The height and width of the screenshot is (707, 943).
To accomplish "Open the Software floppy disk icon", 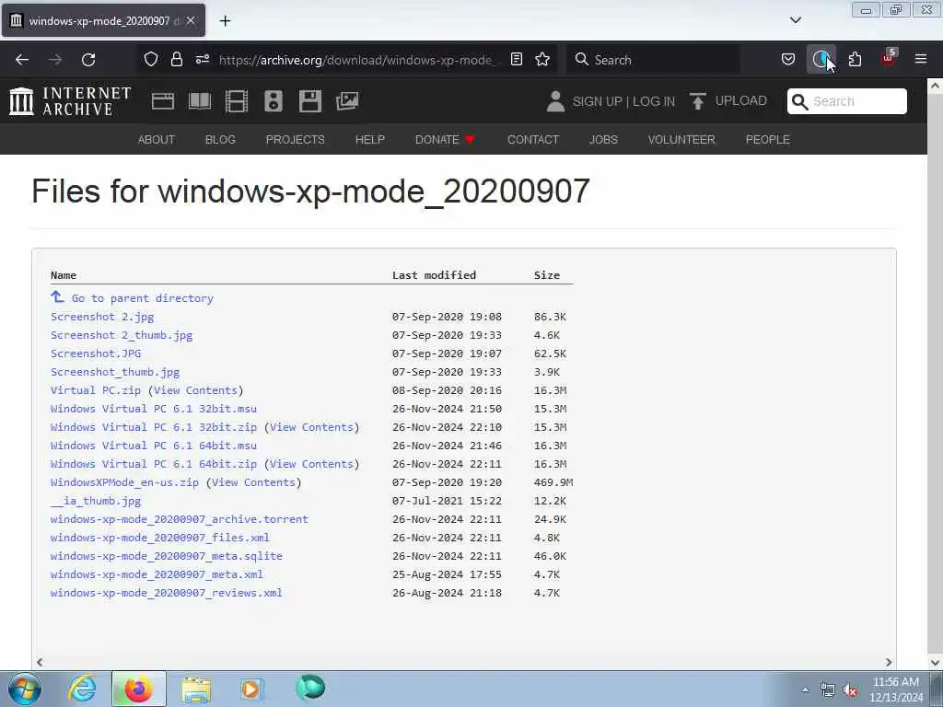I will tap(310, 101).
